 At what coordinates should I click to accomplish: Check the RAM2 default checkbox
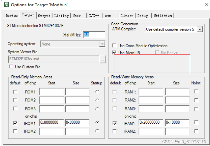(115, 100)
